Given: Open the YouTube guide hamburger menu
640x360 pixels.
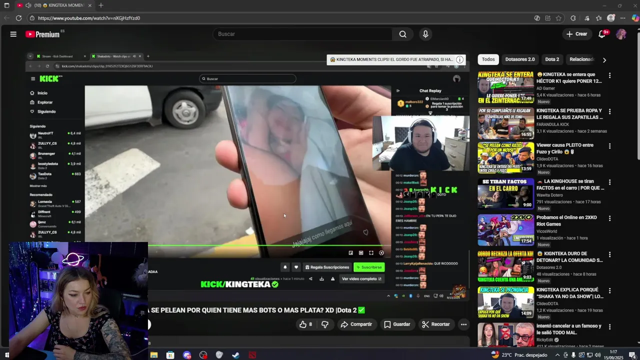Looking at the screenshot, I should point(13,34).
